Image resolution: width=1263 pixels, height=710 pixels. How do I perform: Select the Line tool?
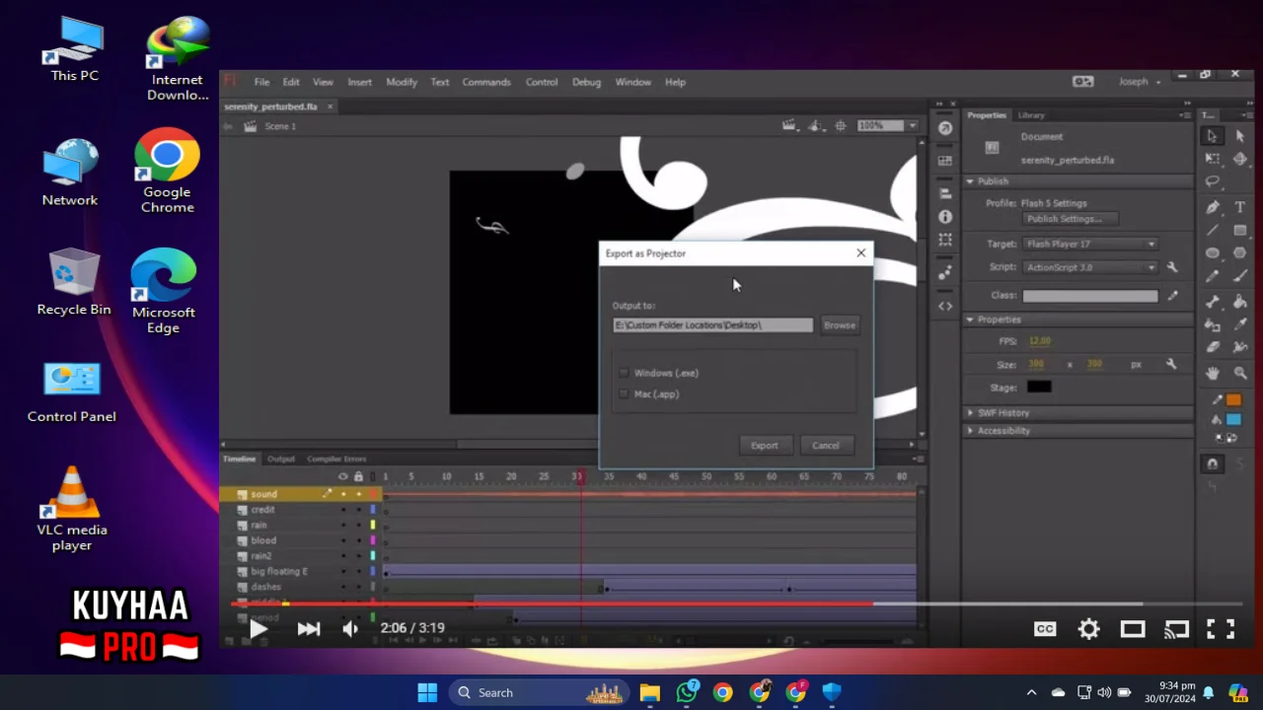pyautogui.click(x=1213, y=230)
